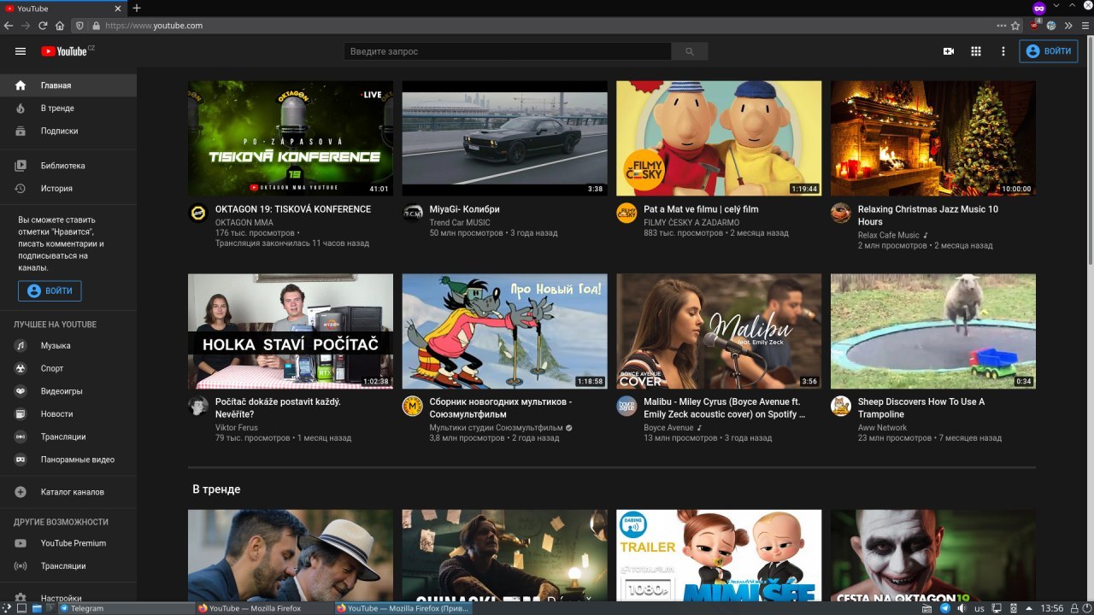This screenshot has height=615, width=1094.
Task: Expand the overflow toolbar chevron
Action: [1068, 26]
